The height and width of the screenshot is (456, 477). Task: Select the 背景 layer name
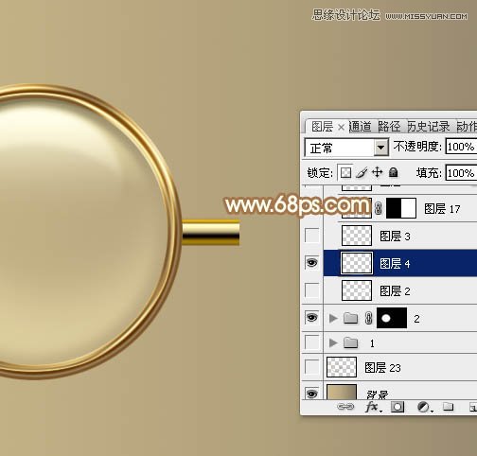[378, 395]
